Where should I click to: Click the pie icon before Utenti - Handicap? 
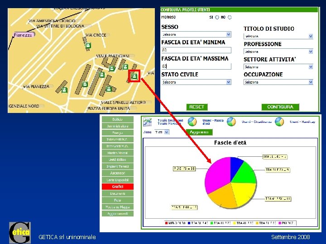tap(279, 122)
